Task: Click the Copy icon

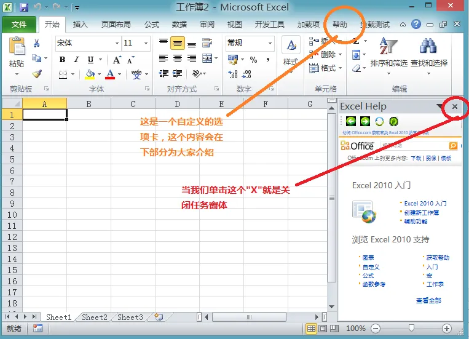Action: (x=36, y=58)
